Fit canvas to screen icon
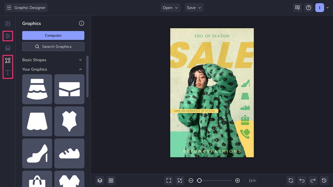The image size is (333, 187). pyautogui.click(x=169, y=180)
